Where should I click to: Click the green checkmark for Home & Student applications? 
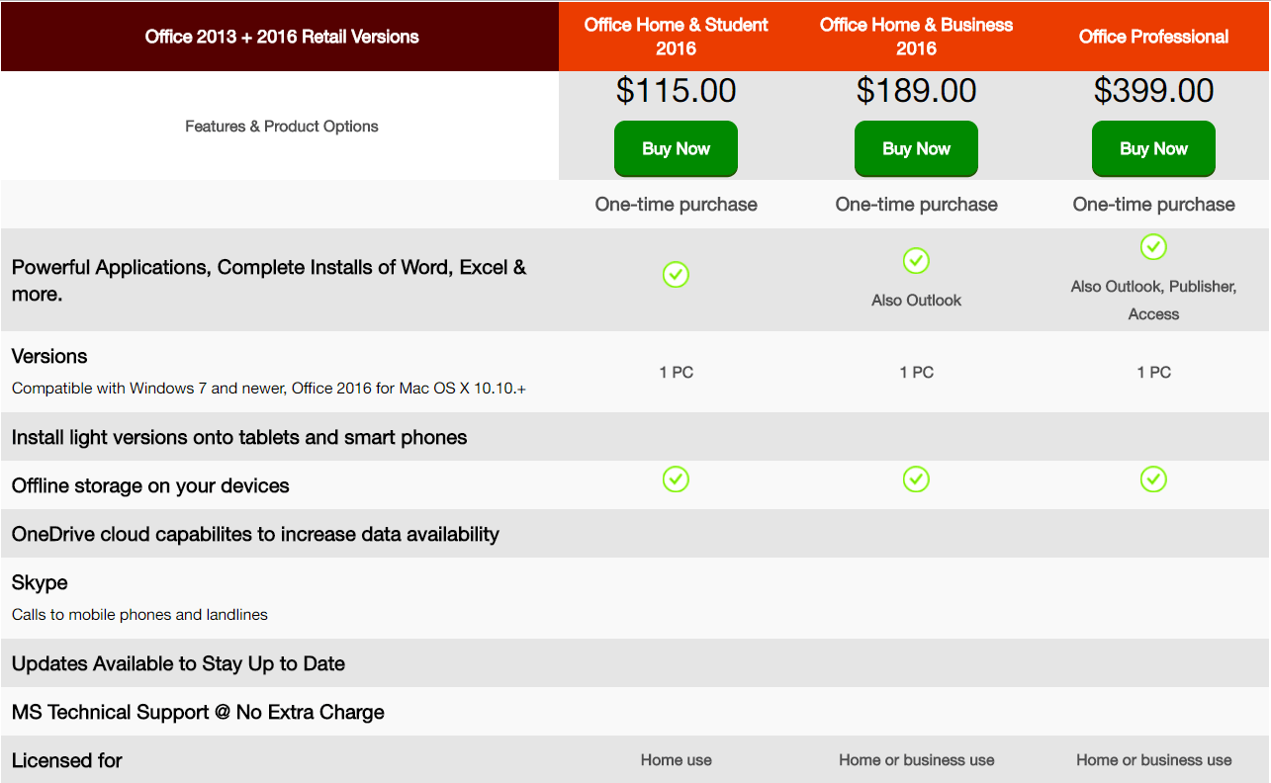(x=676, y=274)
